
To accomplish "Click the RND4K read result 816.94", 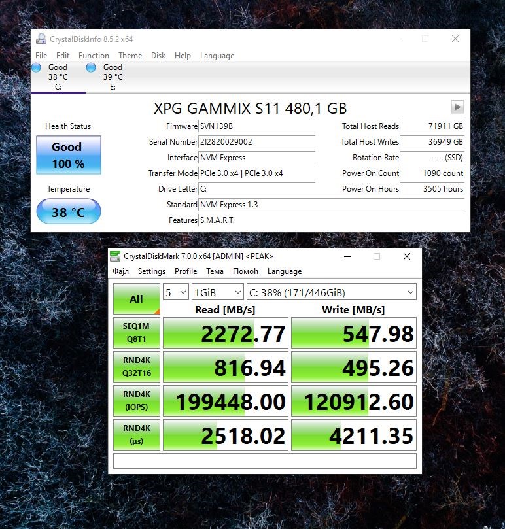I will click(x=226, y=367).
